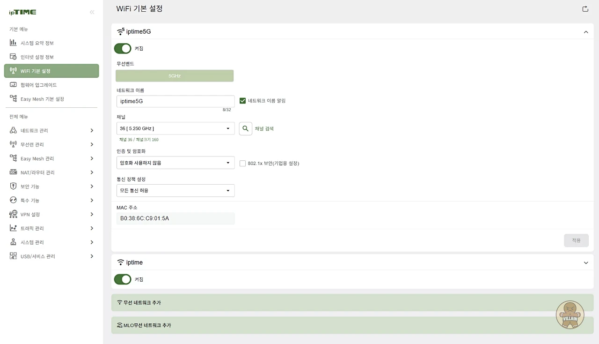This screenshot has width=599, height=344.
Task: Click the 보안 기능 shield icon
Action: [13, 186]
